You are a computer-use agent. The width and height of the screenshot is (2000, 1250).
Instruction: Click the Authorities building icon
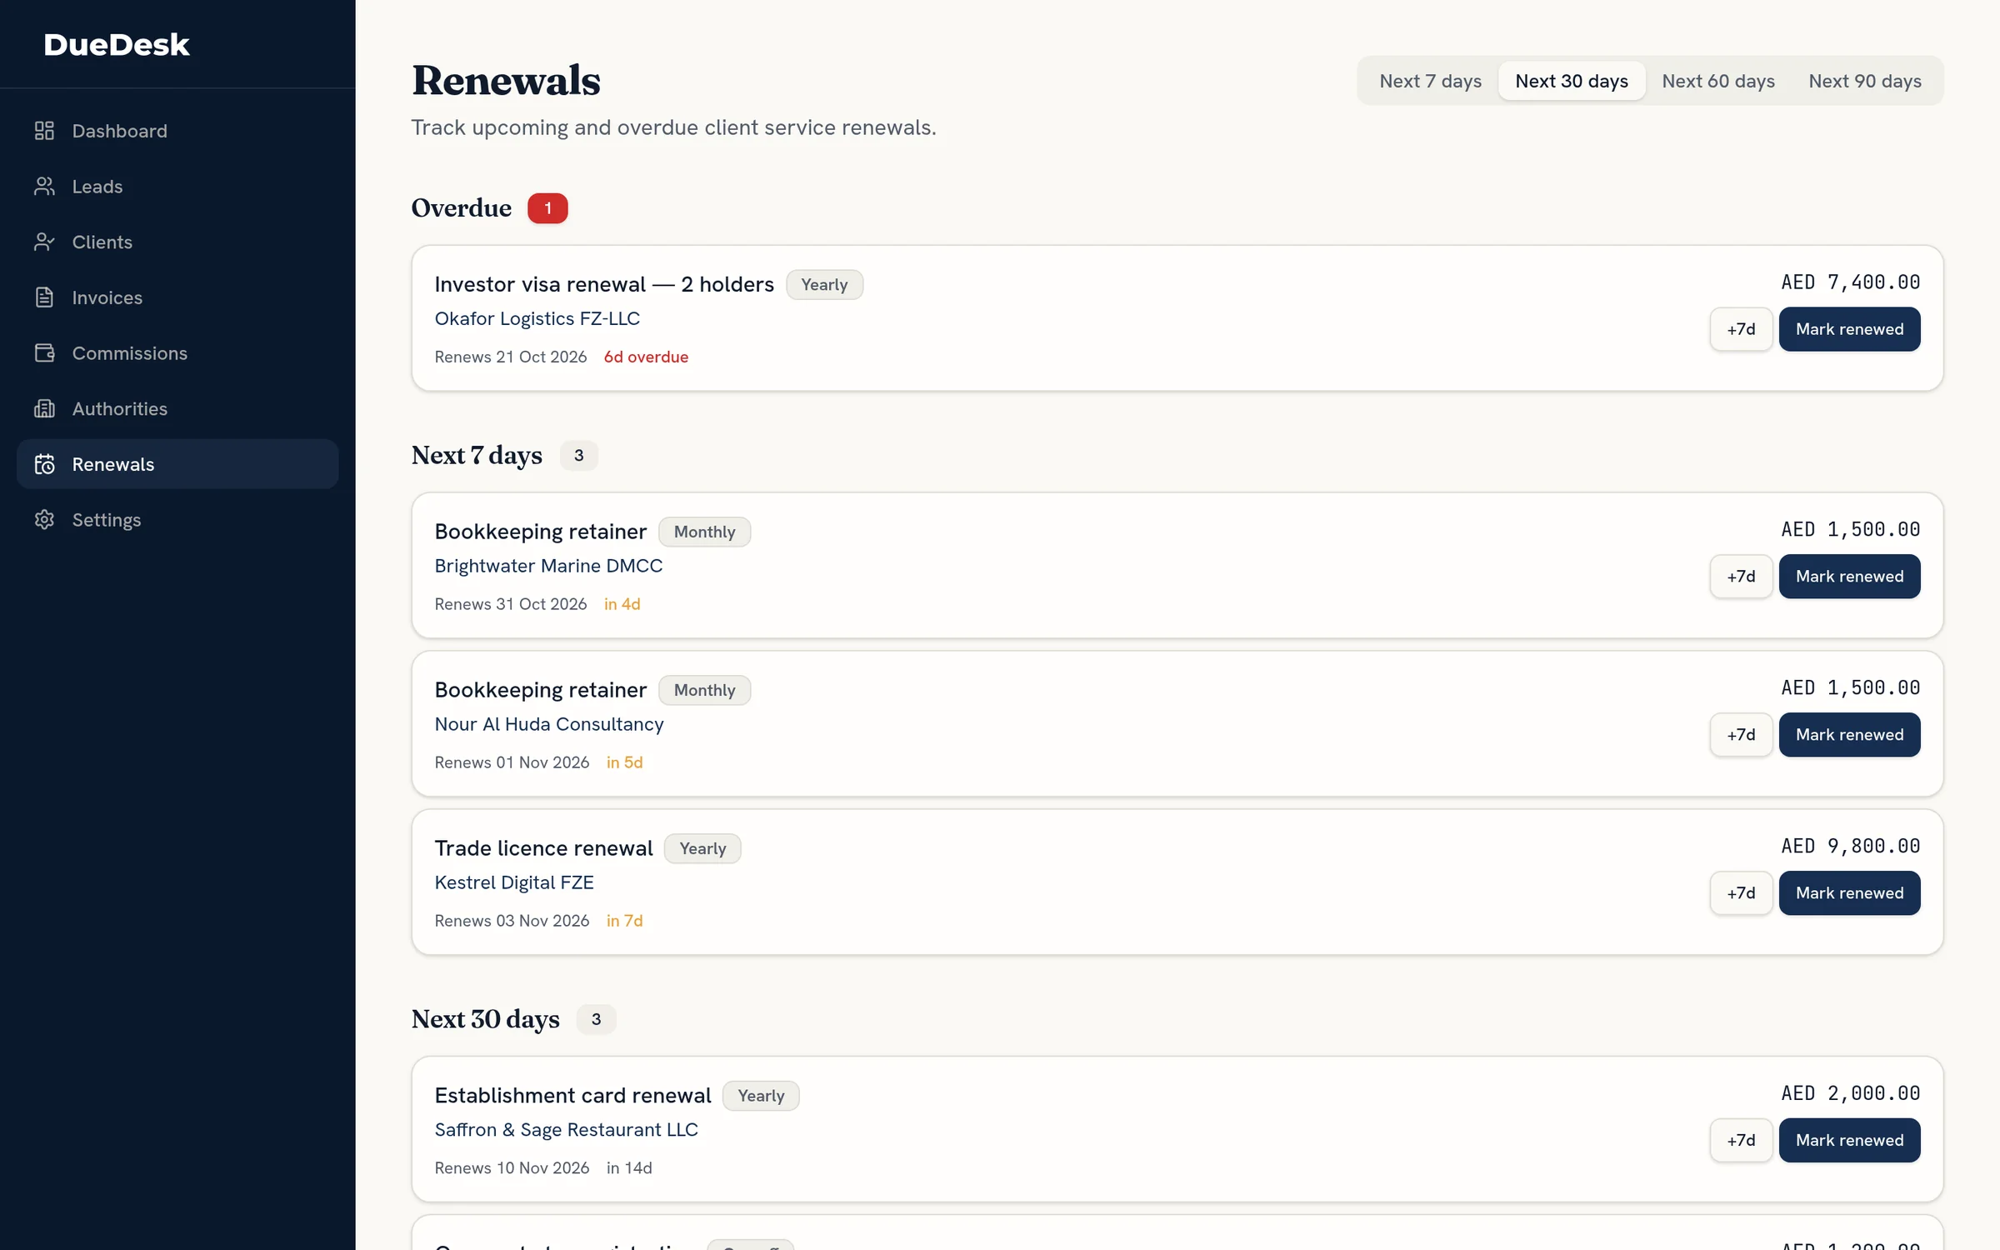44,408
